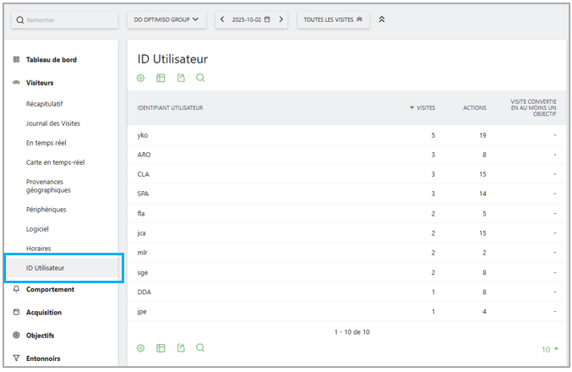Click the TOUTES LES VISITES segment button
572x372 pixels.
tap(334, 19)
